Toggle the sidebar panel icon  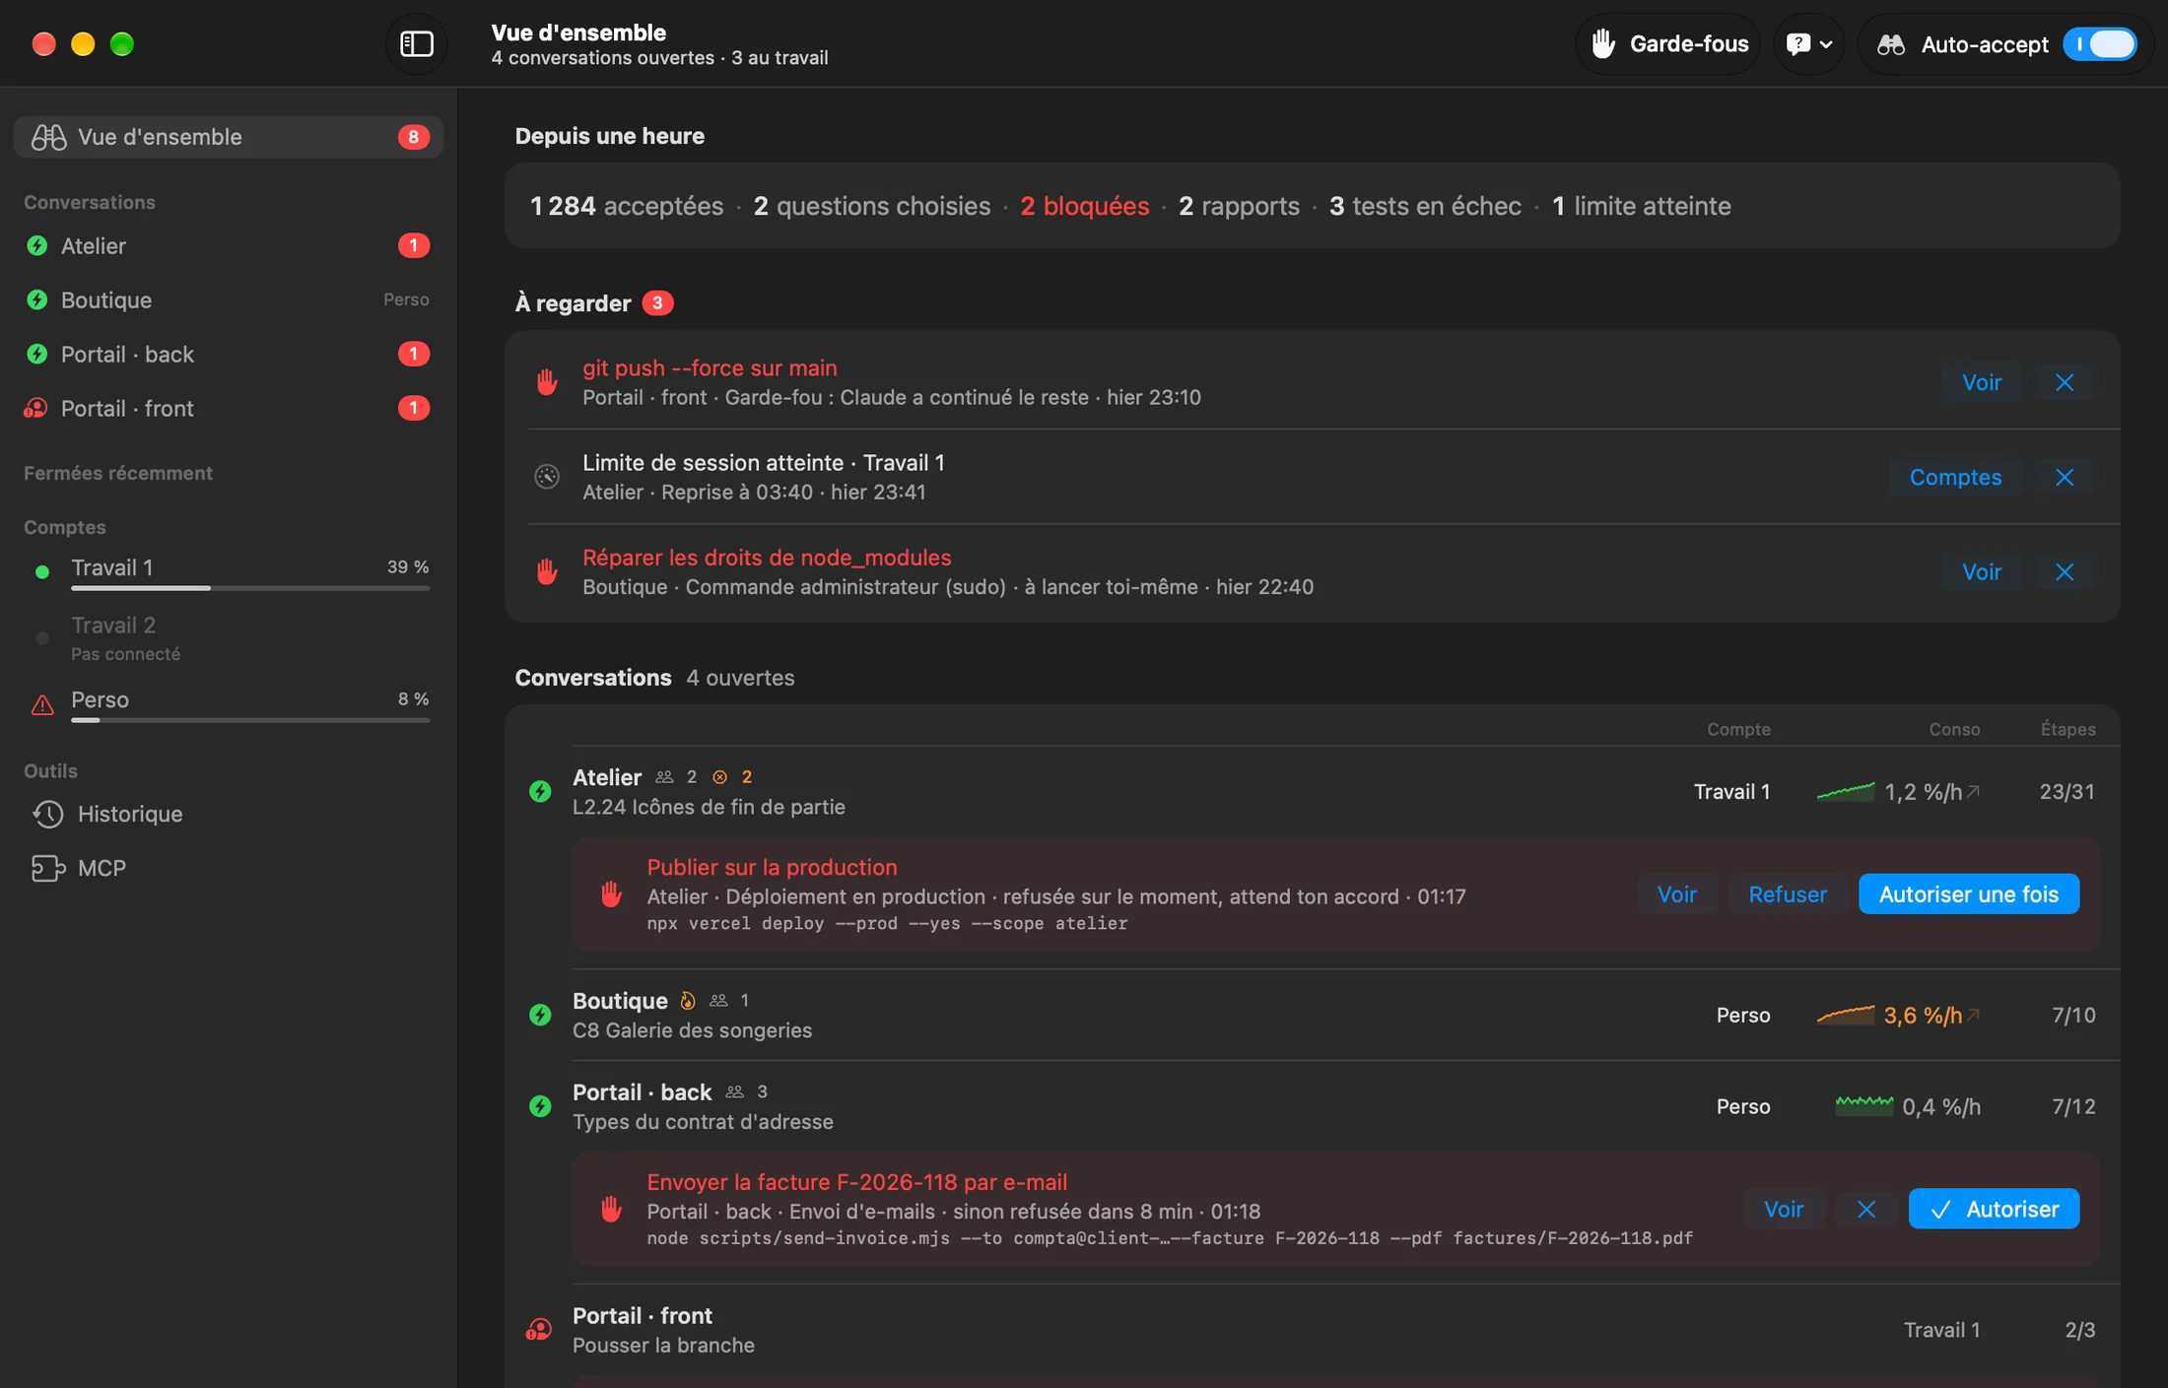click(416, 43)
